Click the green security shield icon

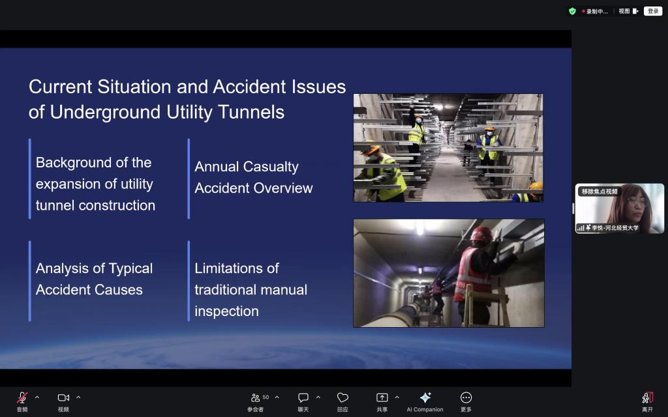click(x=572, y=11)
